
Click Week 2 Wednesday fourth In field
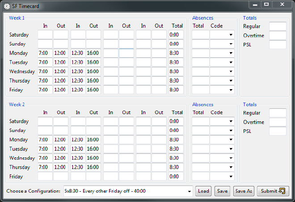click(x=143, y=158)
